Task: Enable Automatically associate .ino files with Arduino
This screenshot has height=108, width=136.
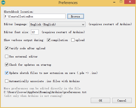Action: coord(6,81)
